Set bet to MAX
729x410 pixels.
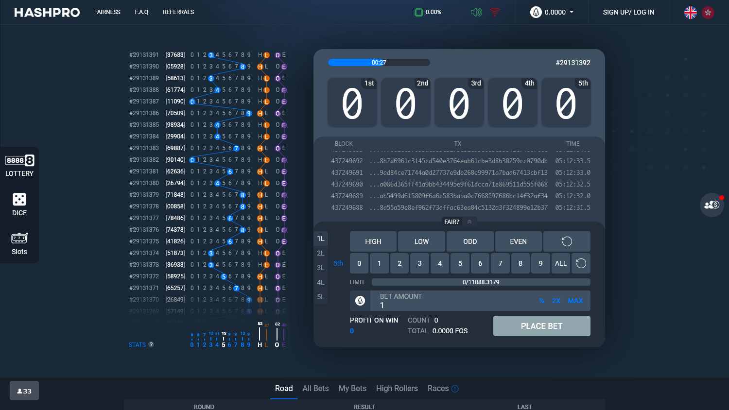575,301
